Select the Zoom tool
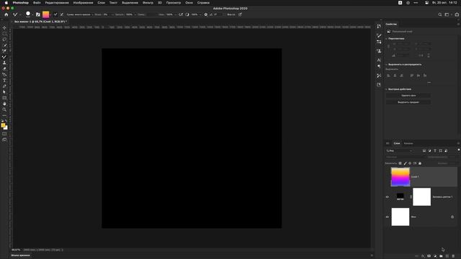Viewport: 461px width, 259px height. coord(4,110)
